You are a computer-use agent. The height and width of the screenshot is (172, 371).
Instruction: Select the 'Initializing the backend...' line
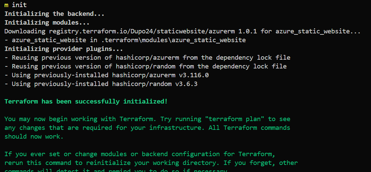coord(54,14)
